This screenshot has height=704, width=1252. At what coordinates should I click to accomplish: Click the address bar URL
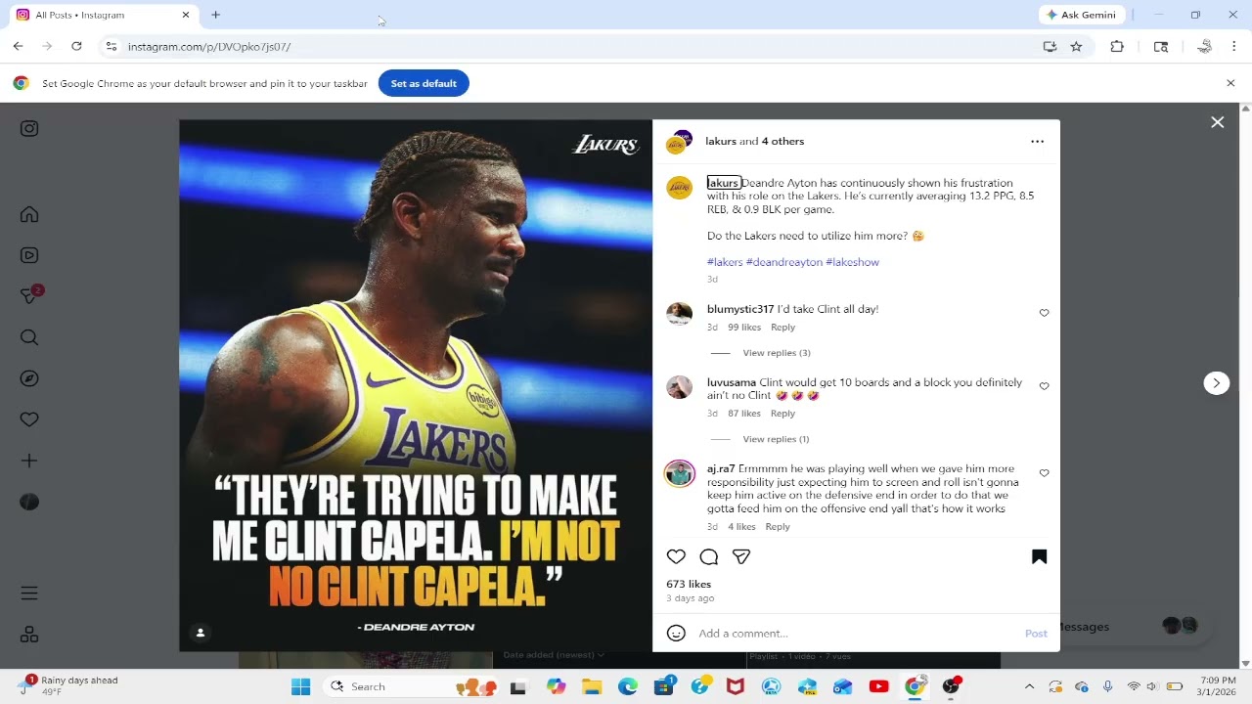click(x=209, y=47)
